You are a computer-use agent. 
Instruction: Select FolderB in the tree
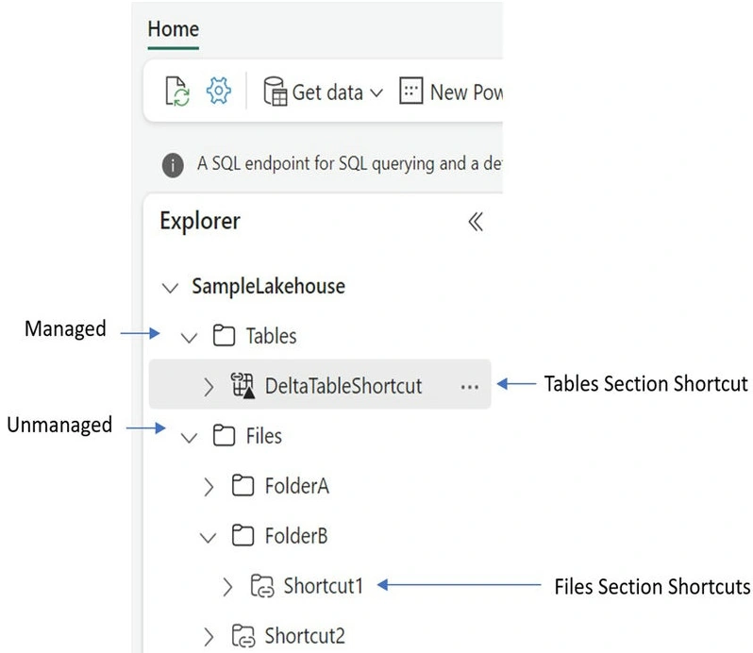(x=296, y=536)
